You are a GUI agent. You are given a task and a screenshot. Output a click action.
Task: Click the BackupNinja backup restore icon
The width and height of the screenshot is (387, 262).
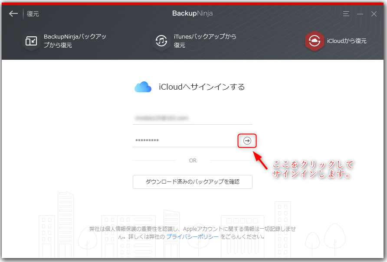pos(31,41)
